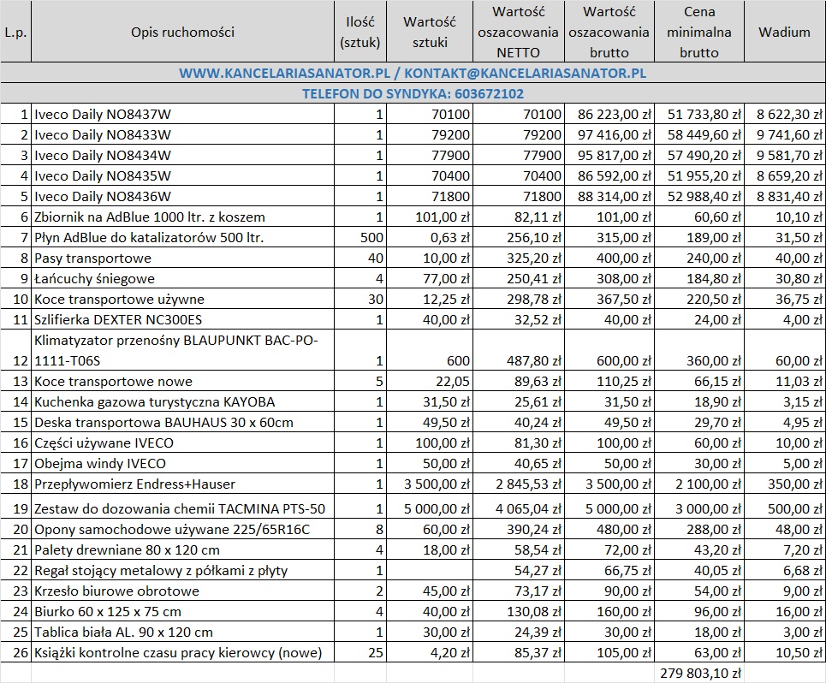Click the 'Wartość oszacowania NETTO' column header
Screen dimensions: 826x683
tap(519, 33)
